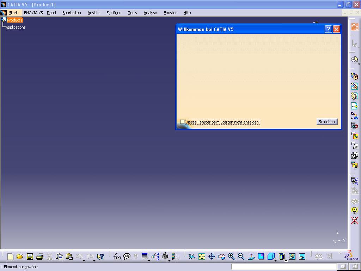Click the top gear icon in the right toolbar

[x=355, y=76]
